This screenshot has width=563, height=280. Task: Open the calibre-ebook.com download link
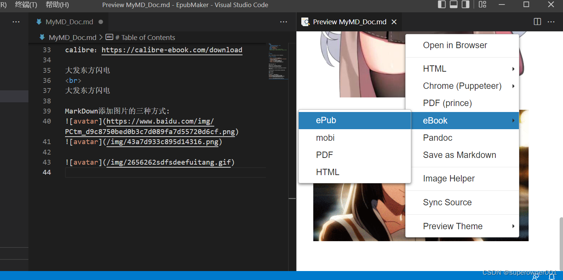(x=172, y=50)
